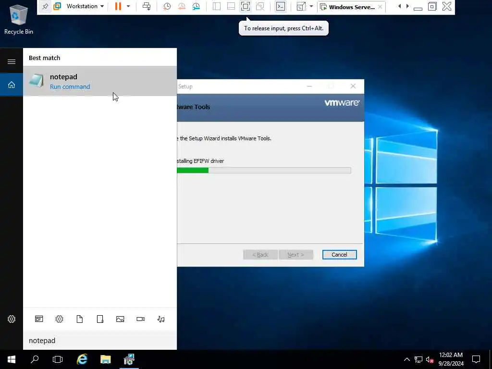This screenshot has width=492, height=369.
Task: Open the Windows Start button
Action: pyautogui.click(x=12, y=359)
